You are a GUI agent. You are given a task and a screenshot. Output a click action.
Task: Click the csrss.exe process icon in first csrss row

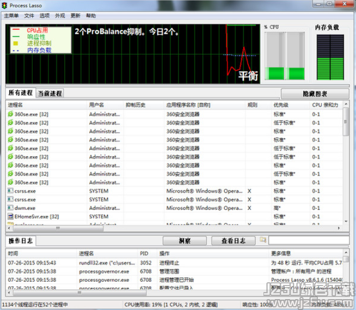(x=10, y=191)
